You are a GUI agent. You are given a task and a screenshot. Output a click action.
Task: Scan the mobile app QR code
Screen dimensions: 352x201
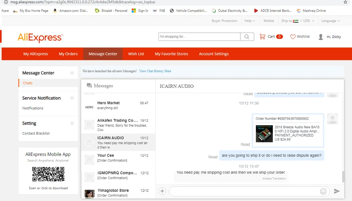point(48,174)
